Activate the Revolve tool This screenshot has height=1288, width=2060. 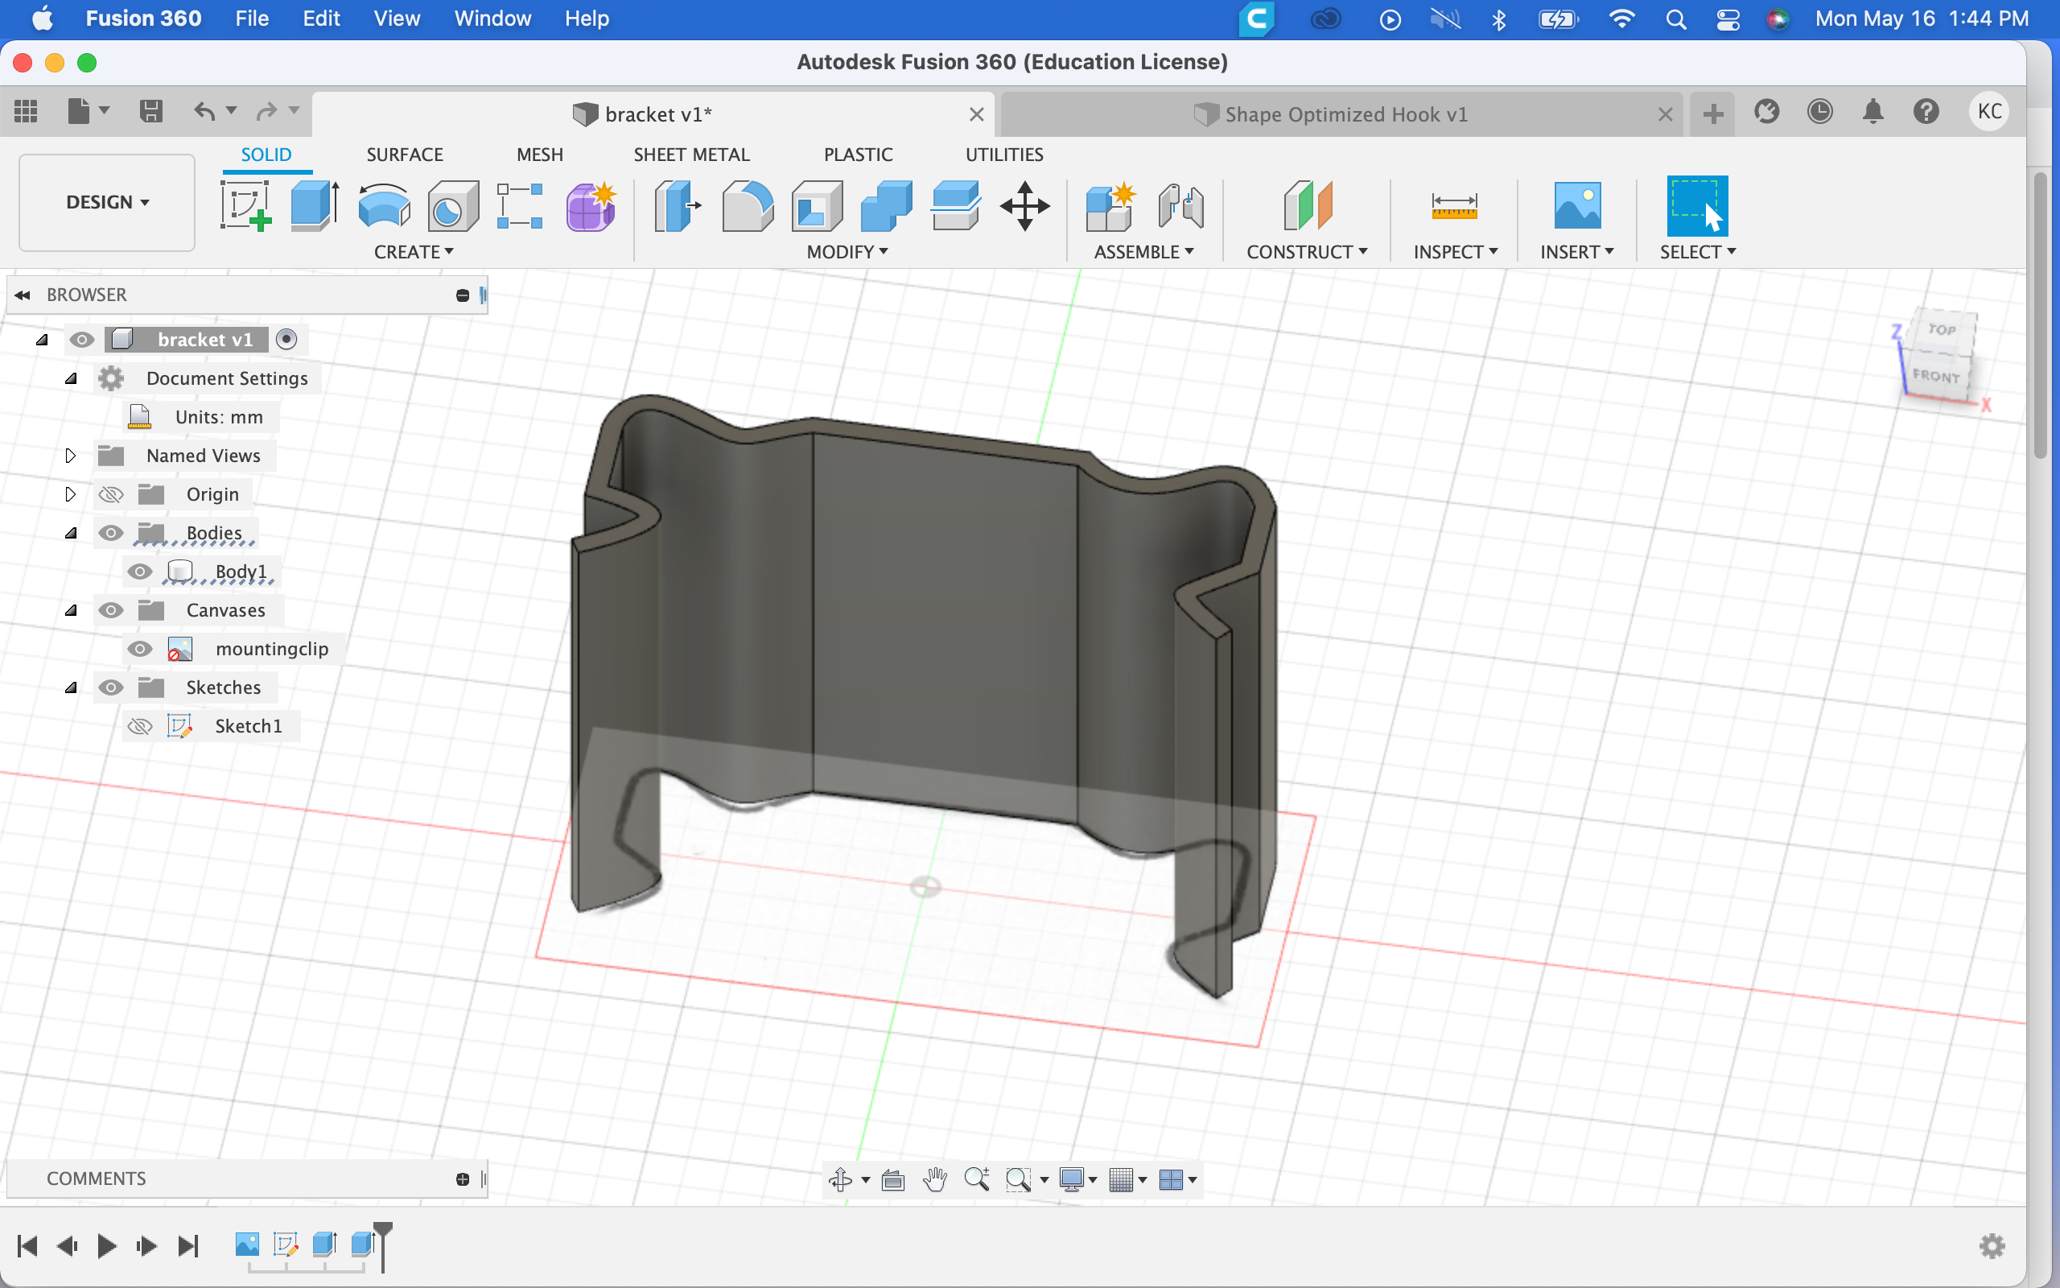pos(384,205)
